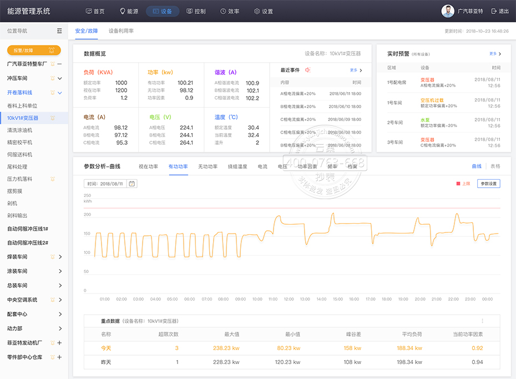The height and width of the screenshot is (379, 516).
Task: Click the red speaker icon beside 最近事件
Action: click(x=307, y=70)
